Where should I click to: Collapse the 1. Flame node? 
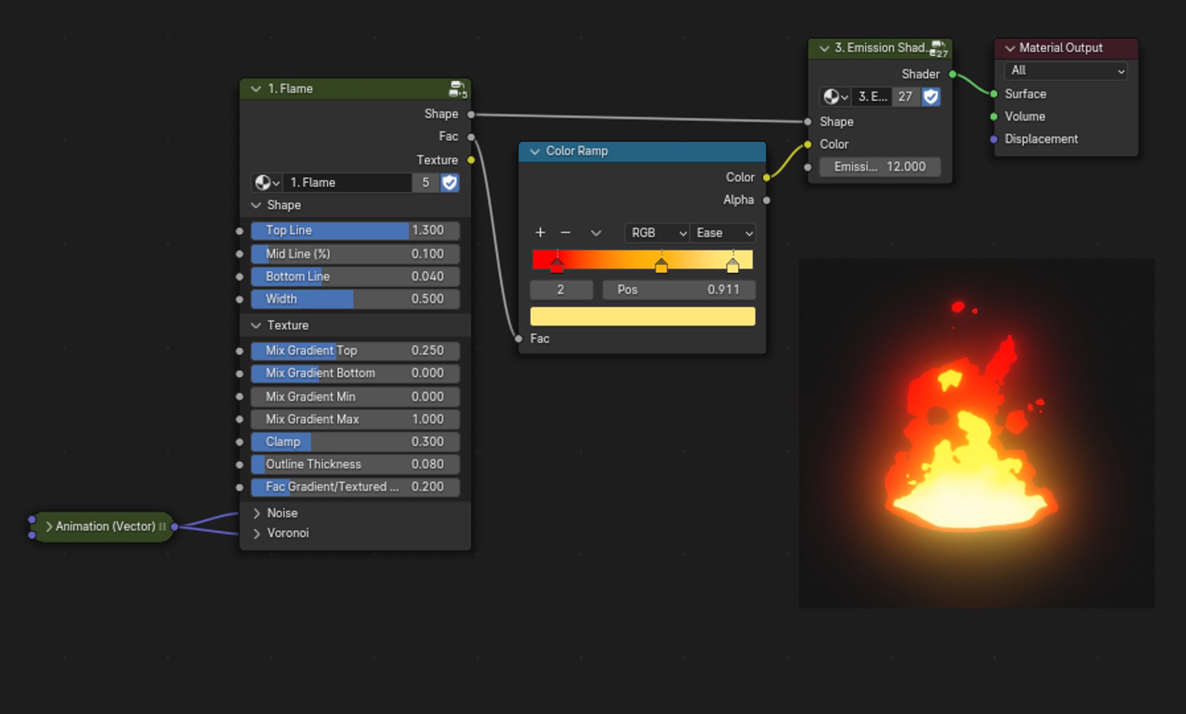(256, 89)
